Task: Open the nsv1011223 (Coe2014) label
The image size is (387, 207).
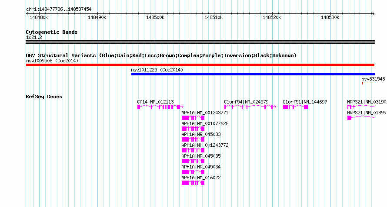Action: pyautogui.click(x=157, y=70)
